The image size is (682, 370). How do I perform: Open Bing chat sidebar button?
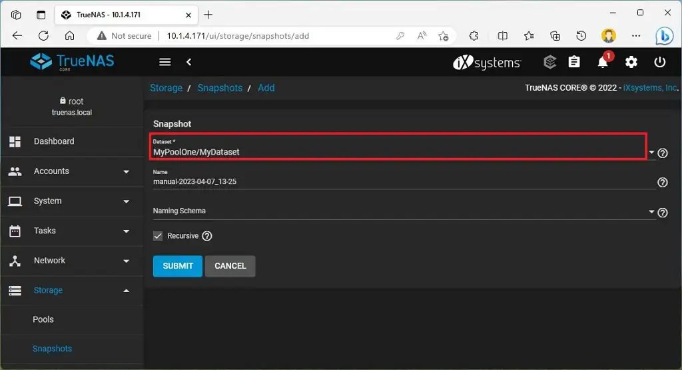click(x=665, y=36)
